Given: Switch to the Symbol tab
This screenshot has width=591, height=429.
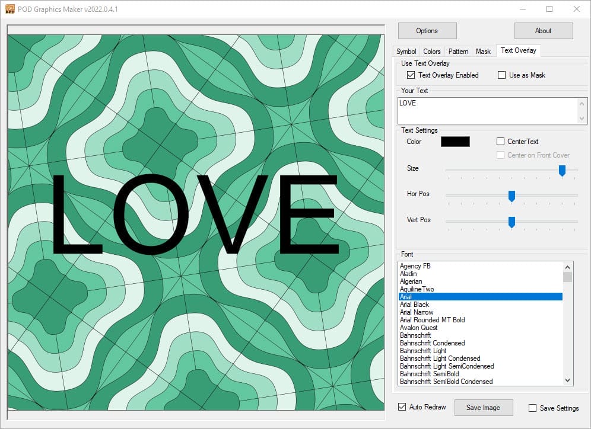Looking at the screenshot, I should pos(406,52).
